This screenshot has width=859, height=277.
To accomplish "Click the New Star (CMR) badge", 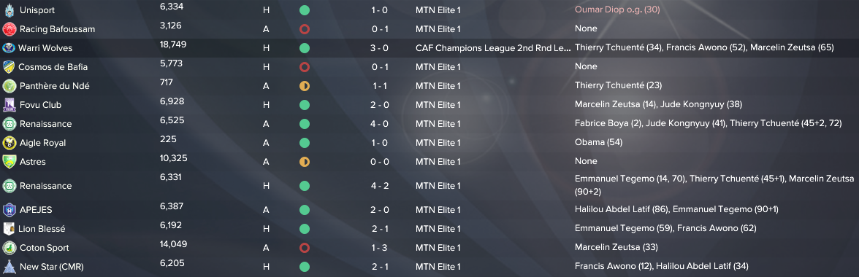I will click(9, 267).
